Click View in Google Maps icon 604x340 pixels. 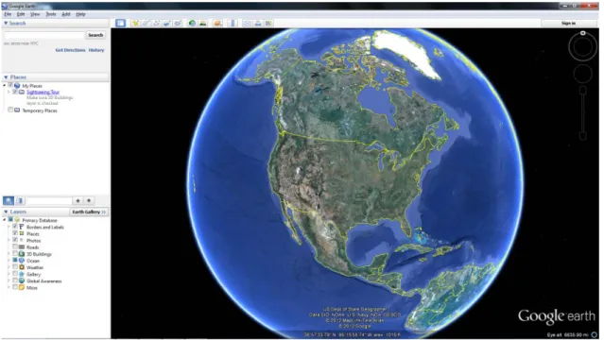click(268, 23)
